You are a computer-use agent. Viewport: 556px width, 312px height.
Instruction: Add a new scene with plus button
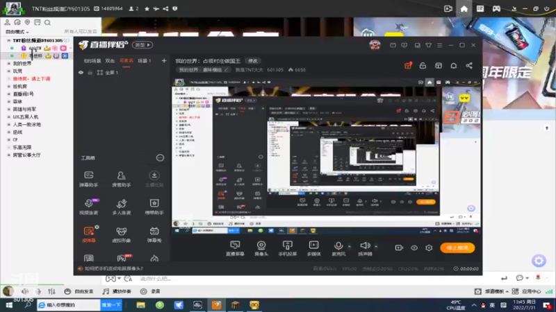164,61
